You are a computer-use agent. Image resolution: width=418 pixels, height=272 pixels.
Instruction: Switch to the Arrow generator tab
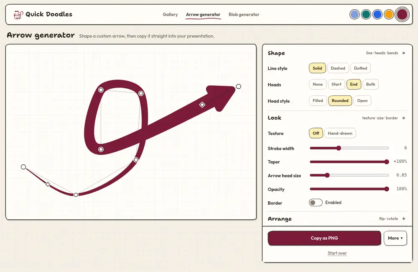coord(203,15)
